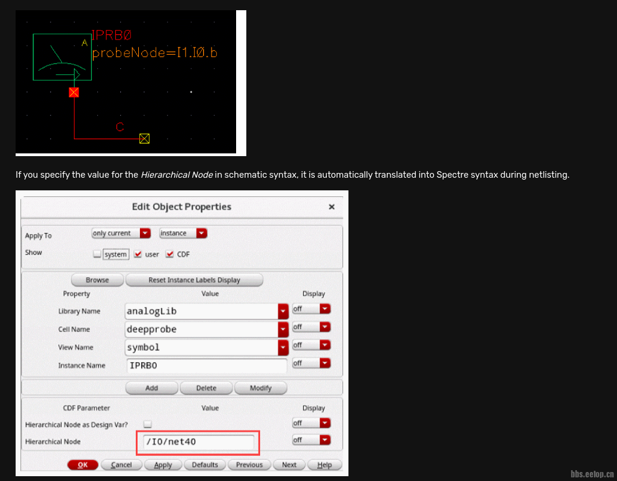
Task: Expand the View Name dropdown arrow
Action: click(283, 348)
